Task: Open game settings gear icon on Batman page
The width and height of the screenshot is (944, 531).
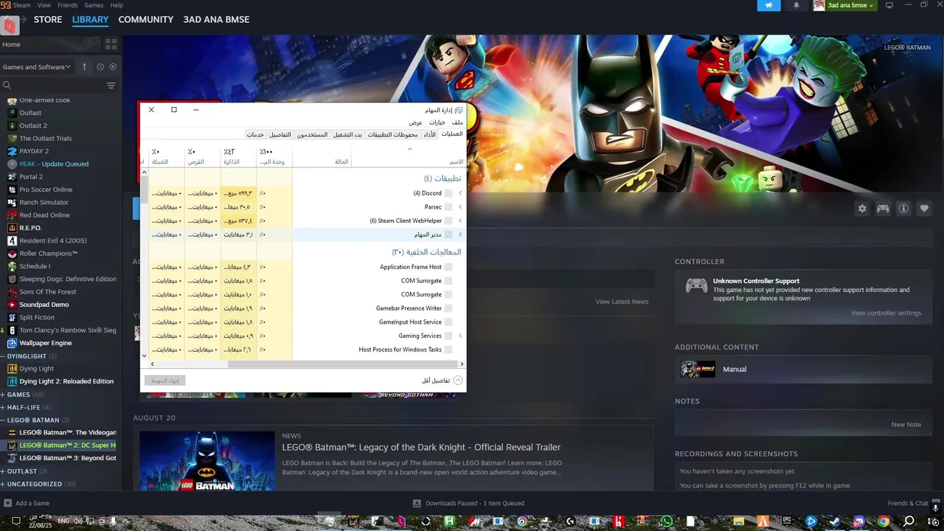Action: [862, 209]
